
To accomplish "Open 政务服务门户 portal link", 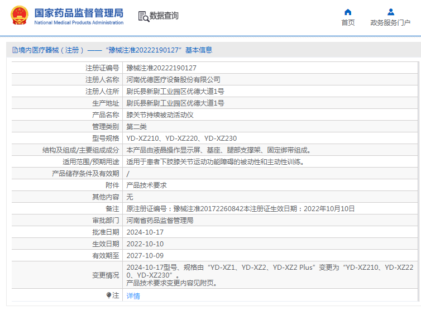I will [x=390, y=23].
